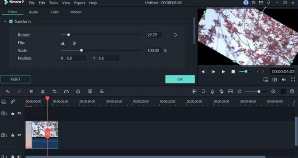The height and width of the screenshot is (158, 298).
Task: Open the Color correction palette icon
Action: 78,92
